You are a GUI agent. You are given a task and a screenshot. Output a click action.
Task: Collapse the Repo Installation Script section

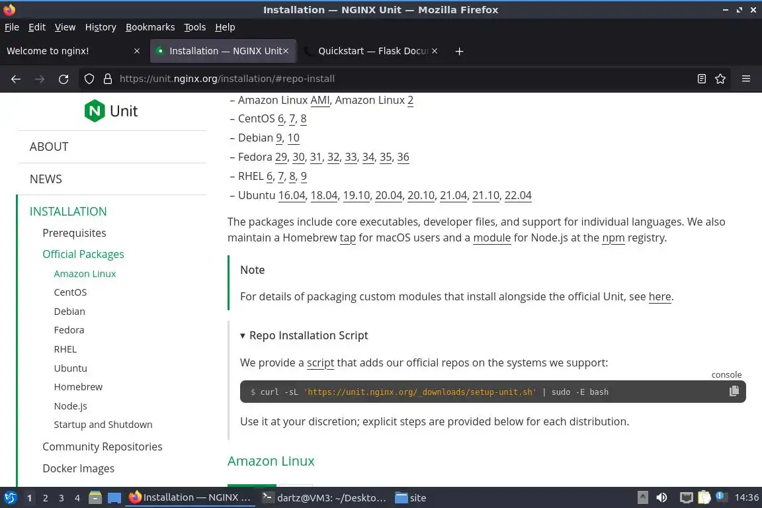(x=304, y=335)
